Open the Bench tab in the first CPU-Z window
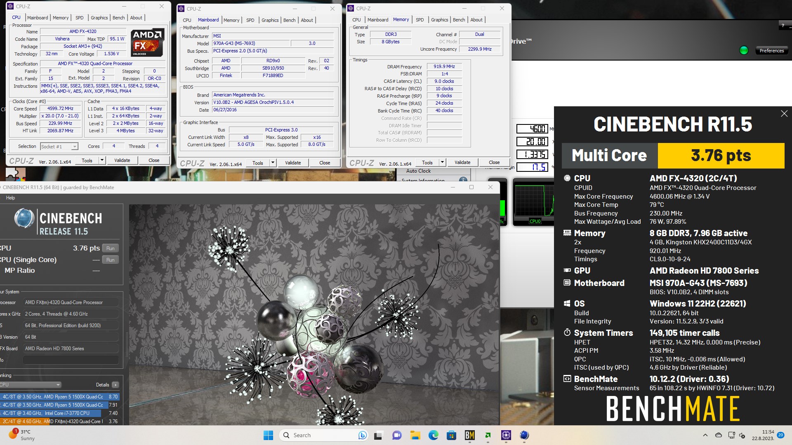This screenshot has height=445, width=792. point(118,18)
